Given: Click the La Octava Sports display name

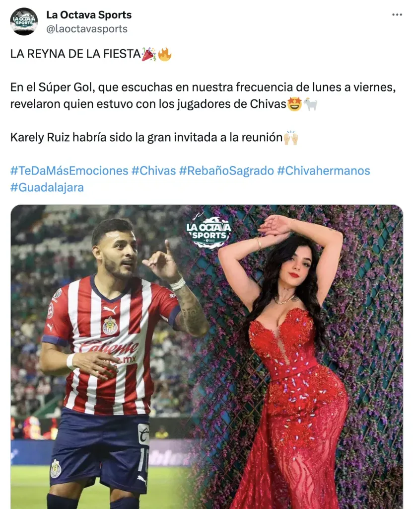Looking at the screenshot, I should point(89,14).
